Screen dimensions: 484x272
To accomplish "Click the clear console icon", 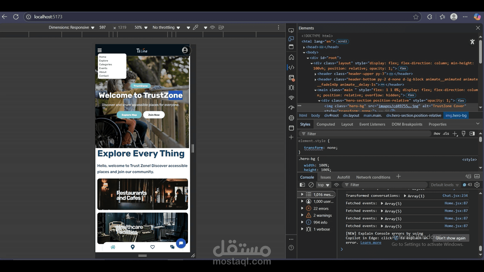I will [x=311, y=185].
